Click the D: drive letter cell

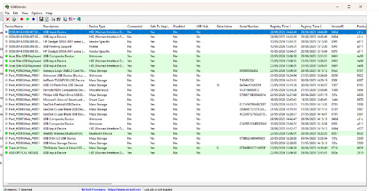(218, 85)
